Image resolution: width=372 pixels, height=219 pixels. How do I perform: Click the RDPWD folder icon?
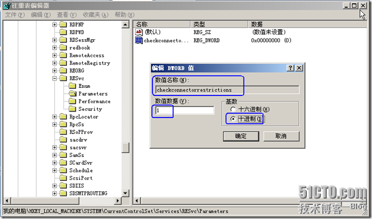click(x=63, y=32)
